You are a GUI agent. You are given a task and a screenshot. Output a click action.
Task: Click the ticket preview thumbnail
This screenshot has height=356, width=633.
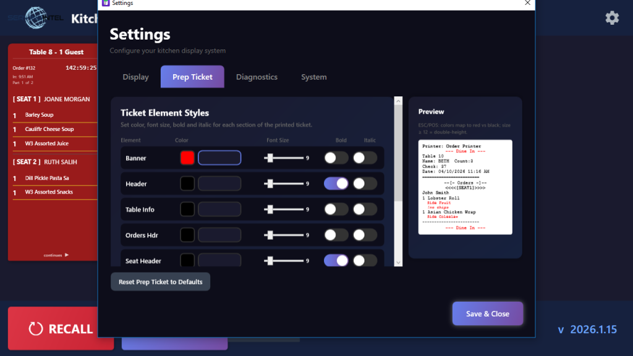tap(465, 187)
